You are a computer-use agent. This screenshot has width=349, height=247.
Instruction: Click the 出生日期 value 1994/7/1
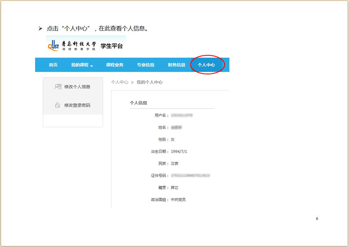(x=179, y=151)
